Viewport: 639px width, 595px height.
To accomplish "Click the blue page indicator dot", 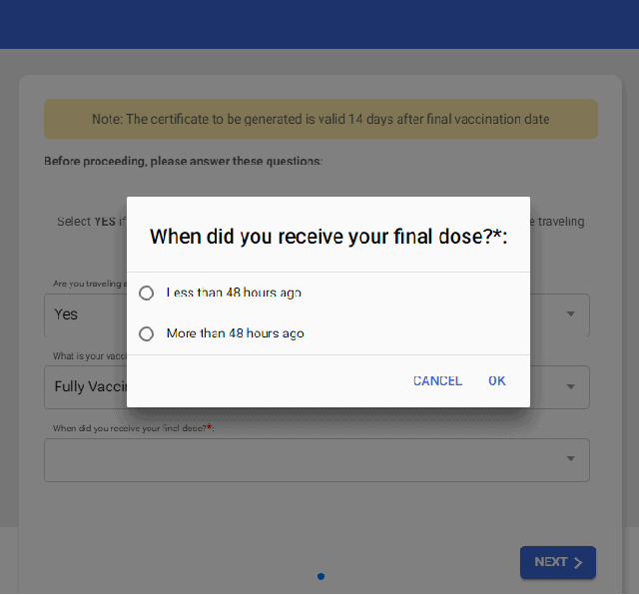I will [x=320, y=576].
